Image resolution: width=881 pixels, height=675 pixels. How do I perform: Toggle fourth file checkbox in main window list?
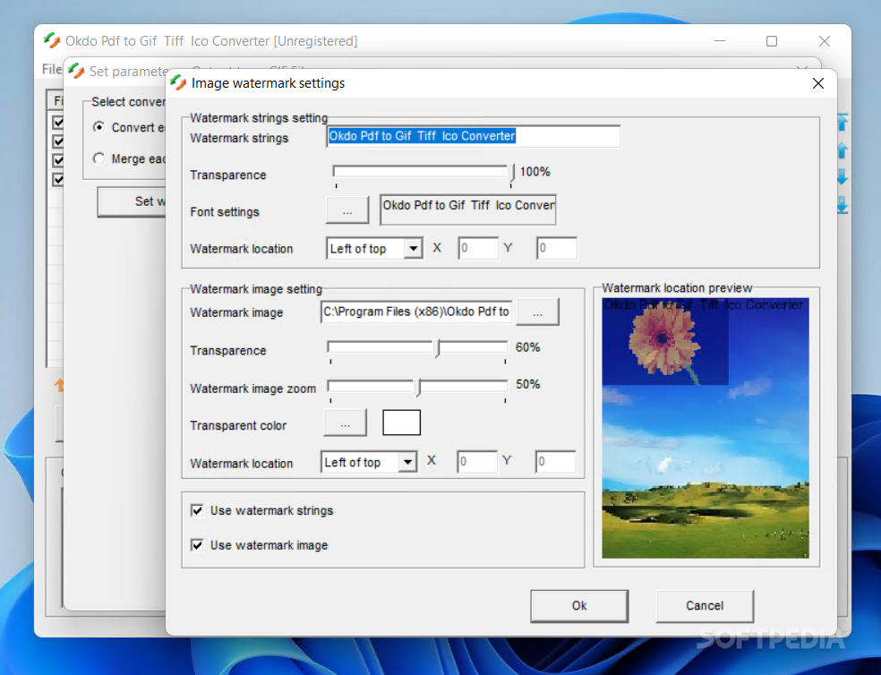tap(58, 179)
